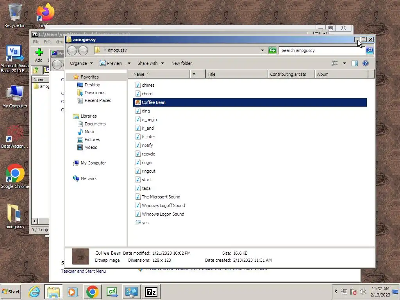This screenshot has height=300, width=400.
Task: Open the Documents library
Action: pos(91,124)
